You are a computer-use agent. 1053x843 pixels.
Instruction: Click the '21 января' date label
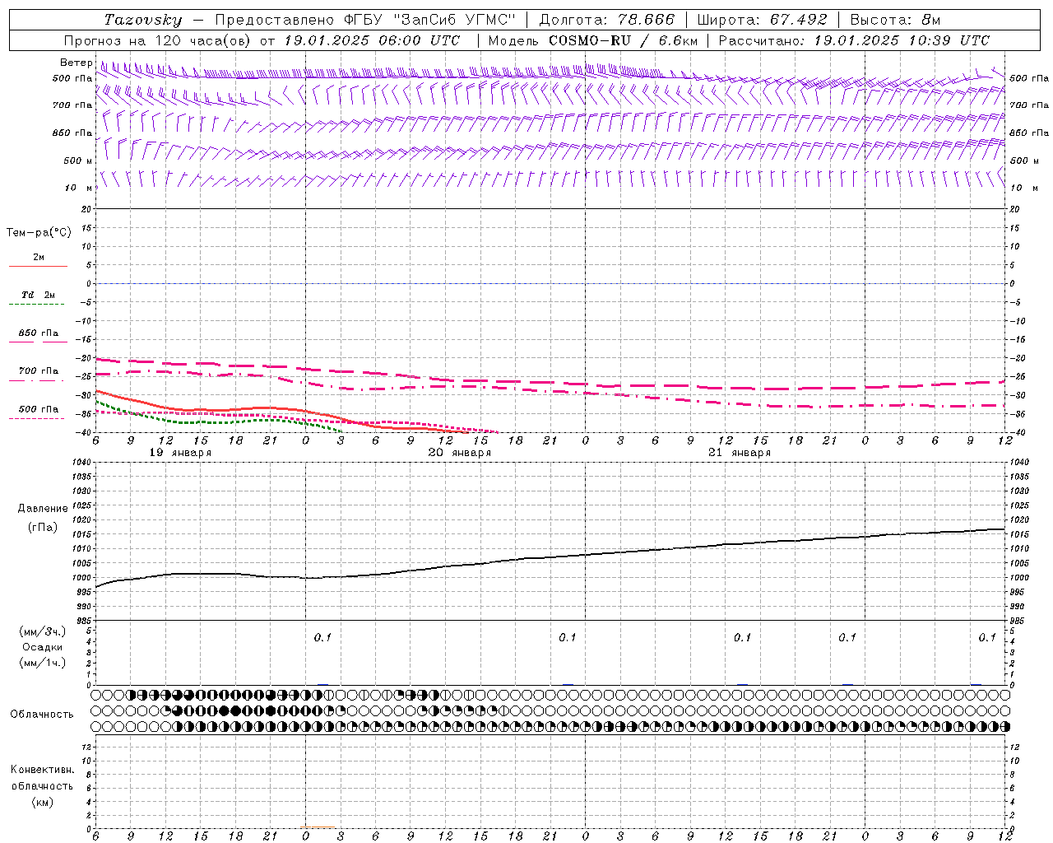tap(740, 453)
